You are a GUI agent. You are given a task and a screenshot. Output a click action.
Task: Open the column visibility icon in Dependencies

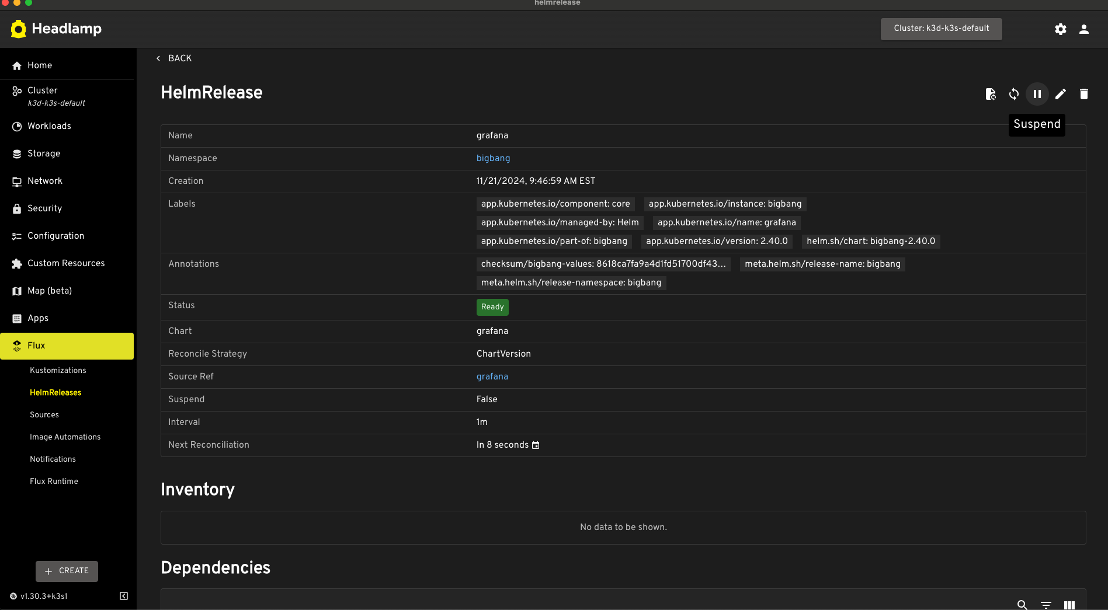(1069, 605)
